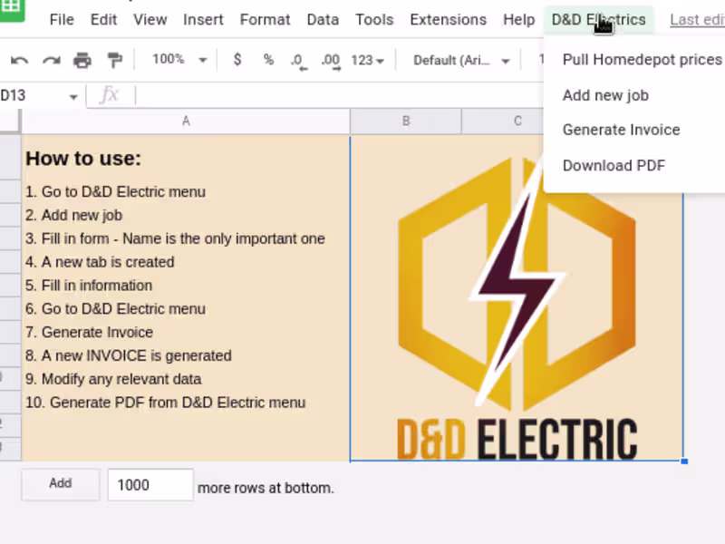This screenshot has width=725, height=544.
Task: Open the Edit menu
Action: pyautogui.click(x=103, y=19)
